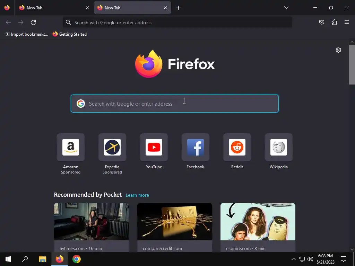Open the nytimes.com story thumbnail

coord(92,222)
